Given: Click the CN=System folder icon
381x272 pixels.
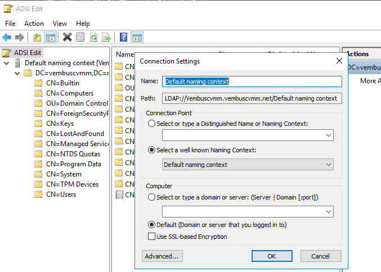Looking at the screenshot, I should (x=38, y=174).
